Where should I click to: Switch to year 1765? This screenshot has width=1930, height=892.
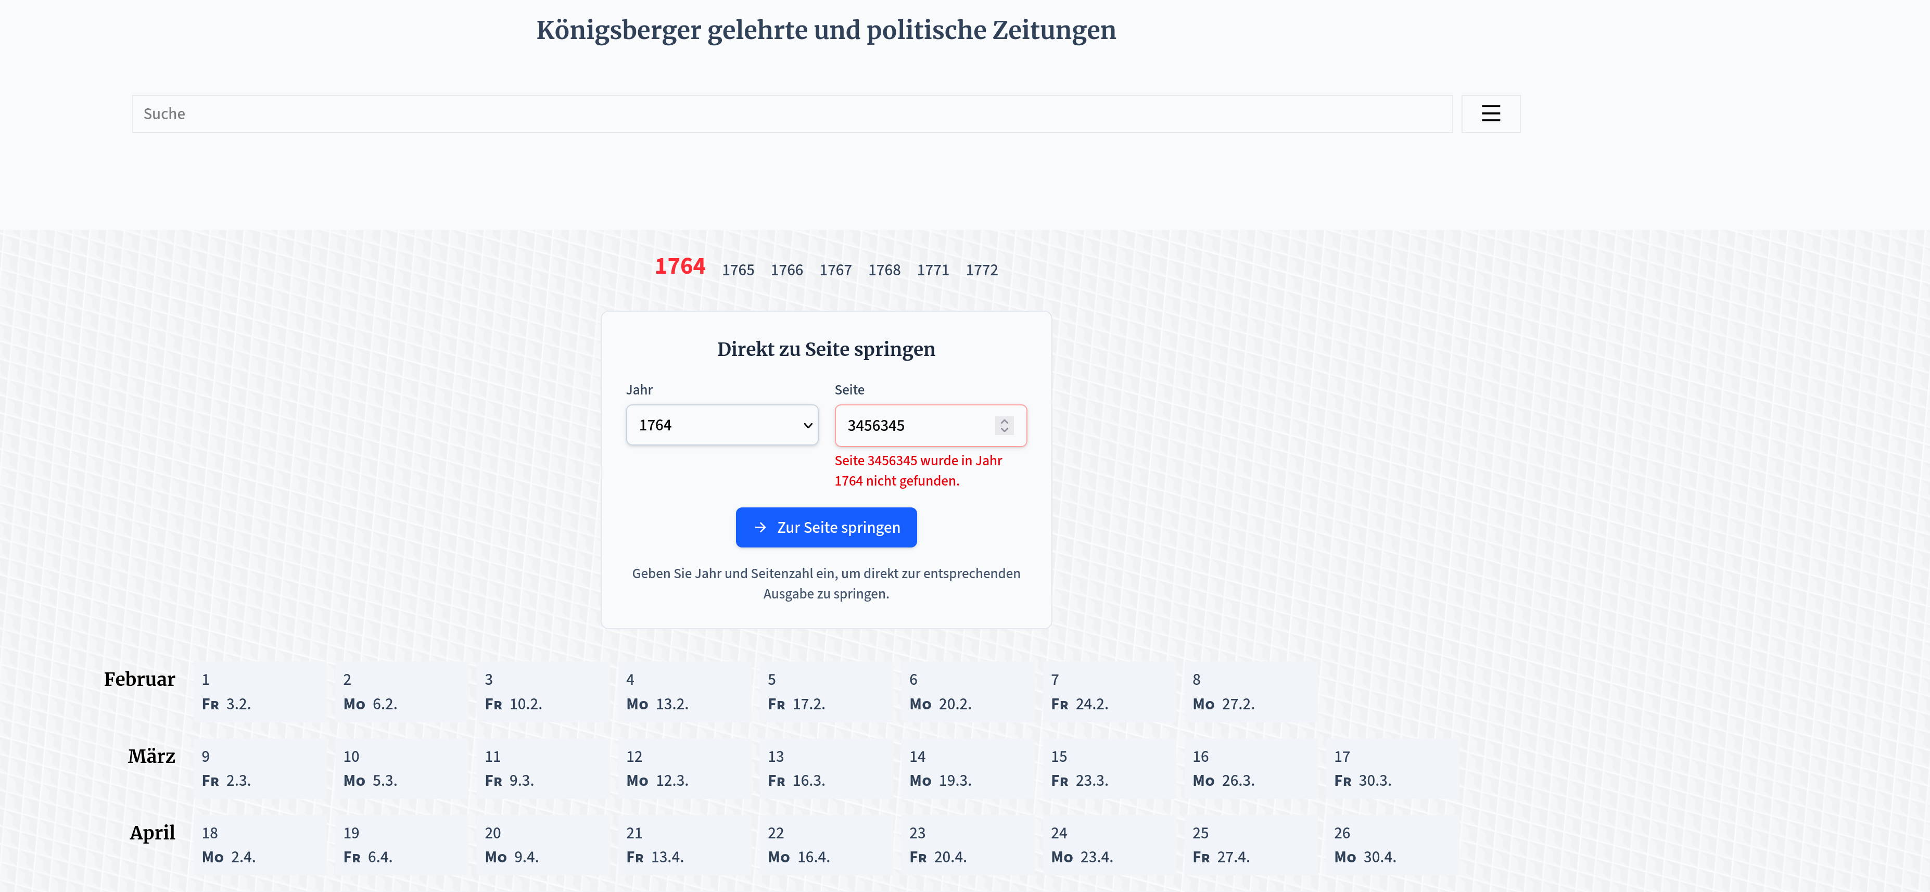pyautogui.click(x=737, y=271)
